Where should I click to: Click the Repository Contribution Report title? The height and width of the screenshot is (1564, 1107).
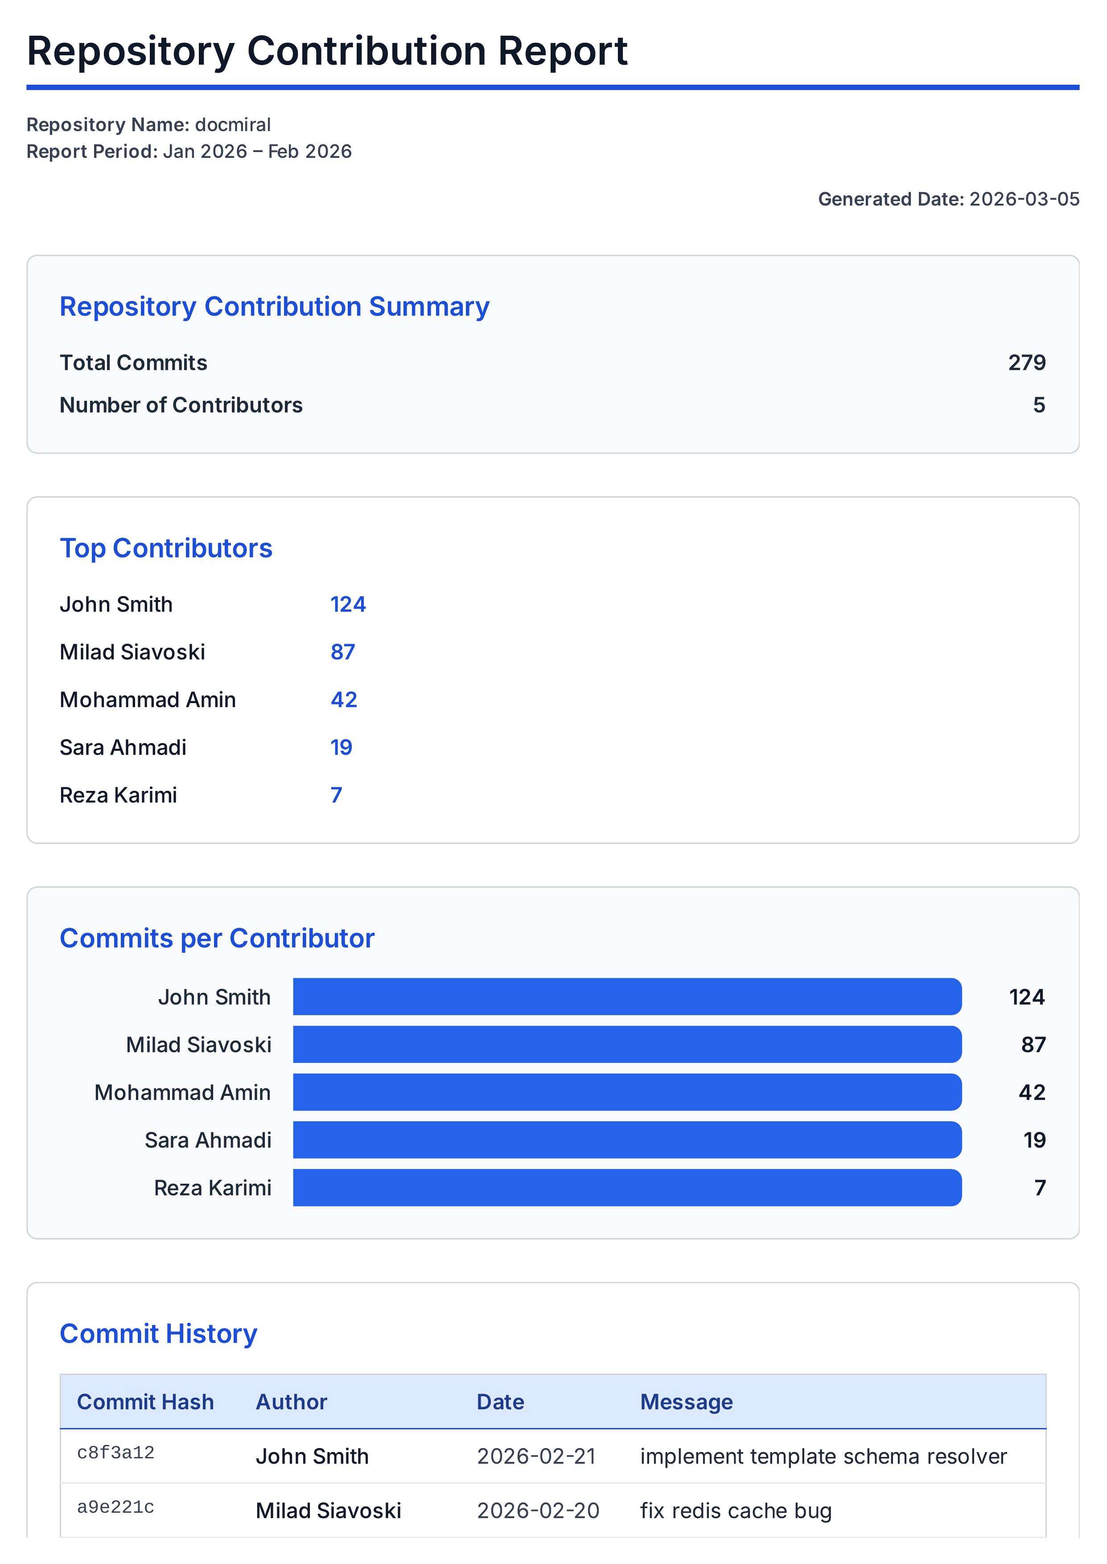[x=326, y=51]
